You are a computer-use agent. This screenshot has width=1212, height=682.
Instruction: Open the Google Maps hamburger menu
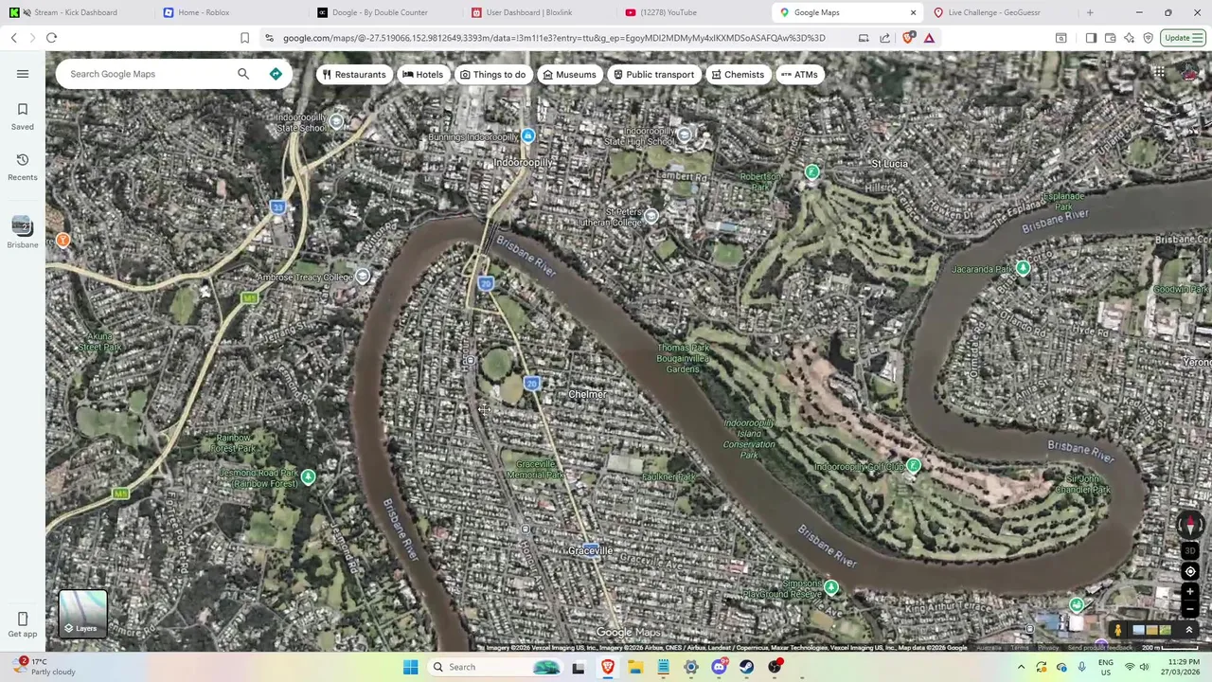click(x=23, y=74)
